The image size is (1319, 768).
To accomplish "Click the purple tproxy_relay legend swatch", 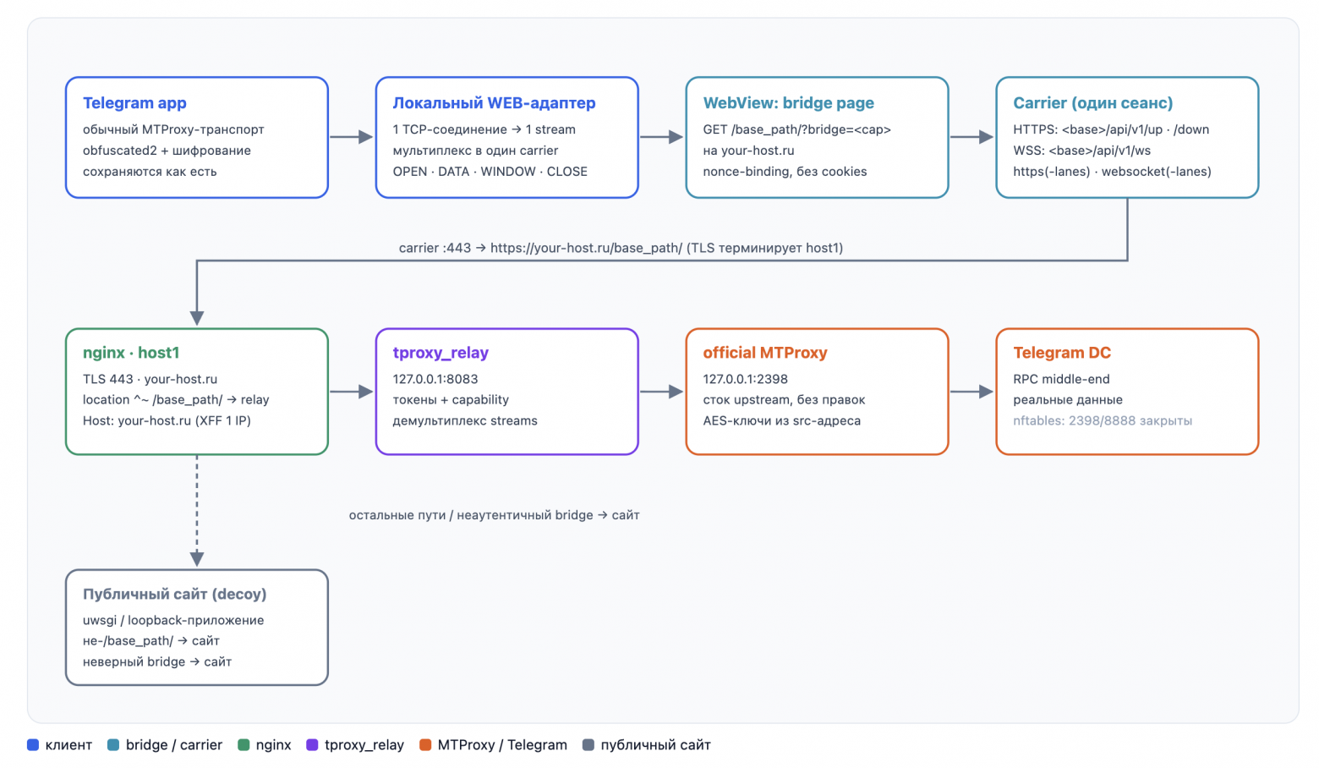I will click(x=312, y=745).
